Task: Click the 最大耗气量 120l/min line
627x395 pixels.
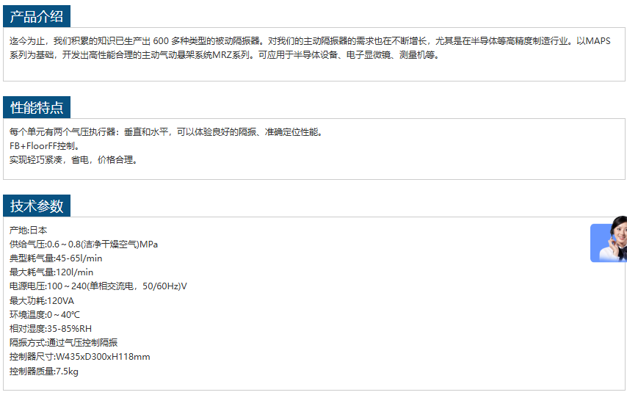Action: click(x=51, y=272)
